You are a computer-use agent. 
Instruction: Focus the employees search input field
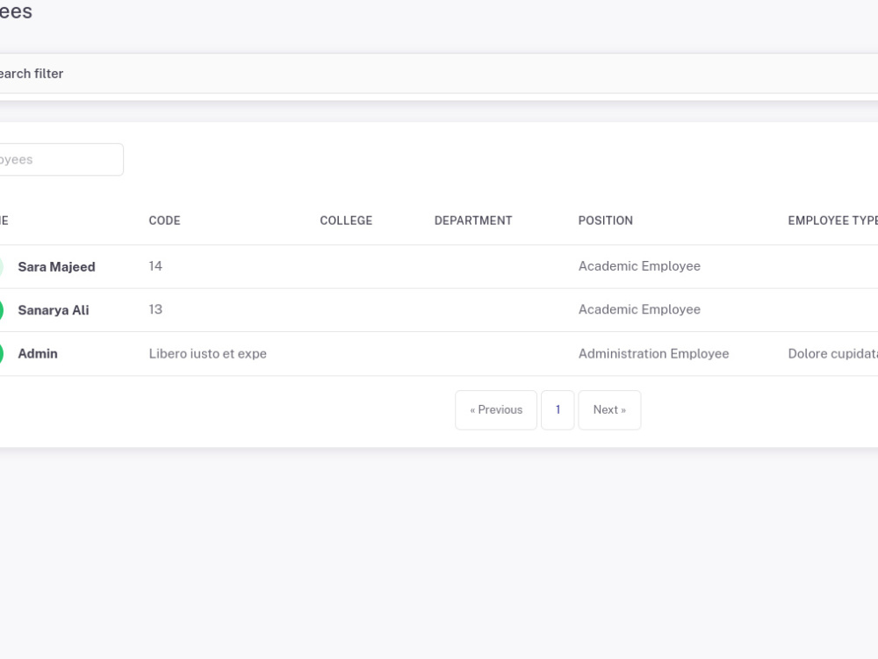click(x=61, y=160)
